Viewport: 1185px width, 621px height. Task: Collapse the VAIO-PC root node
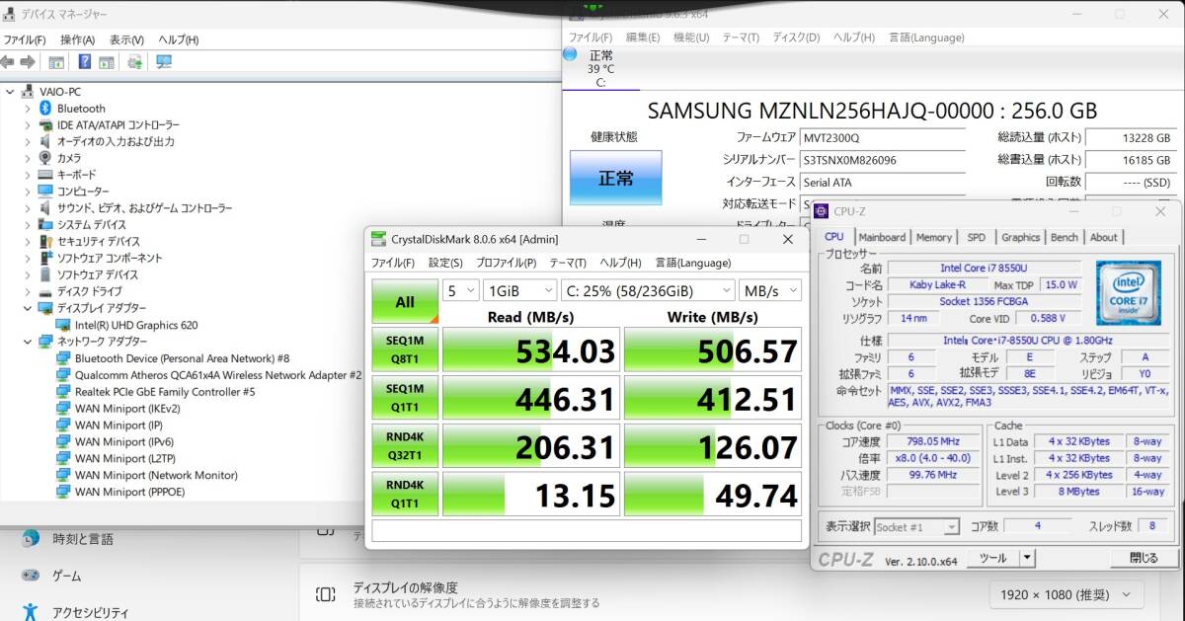(x=8, y=91)
